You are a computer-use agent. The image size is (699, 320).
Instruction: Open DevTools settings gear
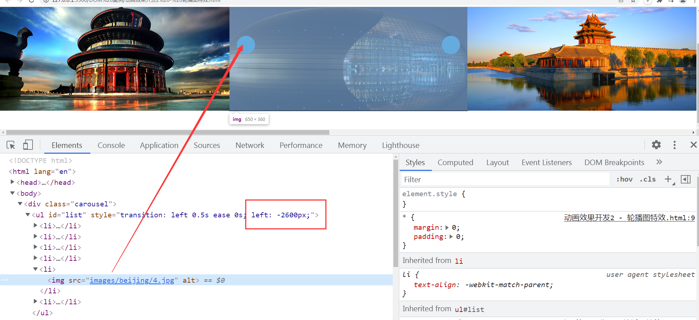pos(657,145)
